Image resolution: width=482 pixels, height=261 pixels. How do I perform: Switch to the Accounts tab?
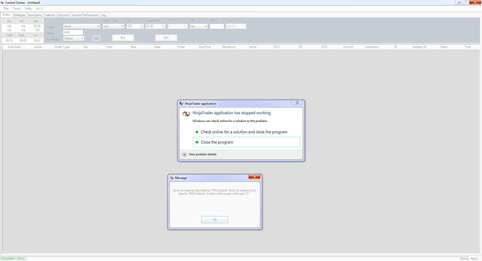click(63, 15)
